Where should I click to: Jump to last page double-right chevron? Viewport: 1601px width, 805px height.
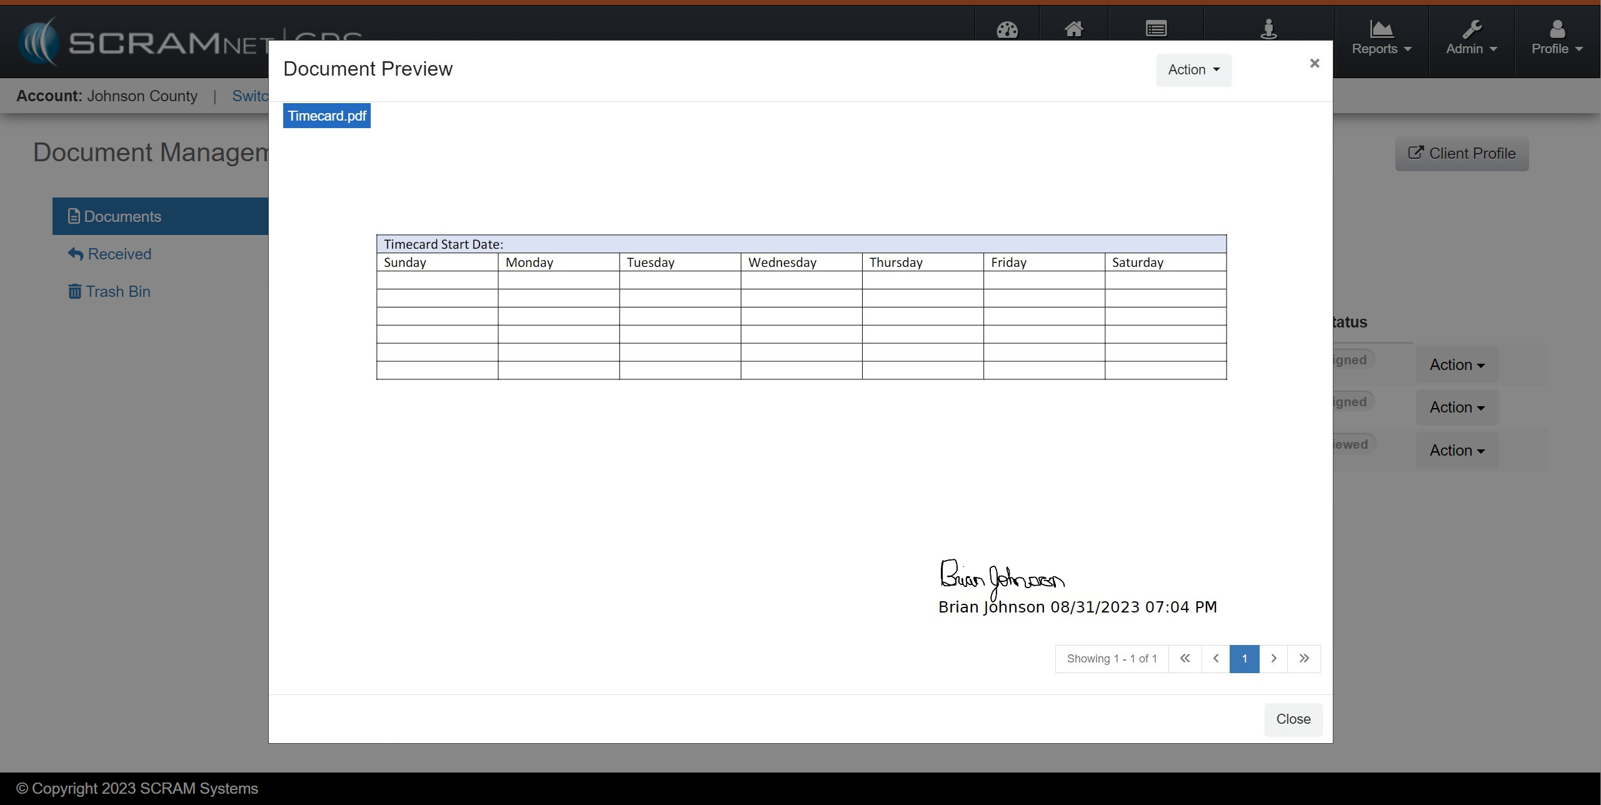1303,658
